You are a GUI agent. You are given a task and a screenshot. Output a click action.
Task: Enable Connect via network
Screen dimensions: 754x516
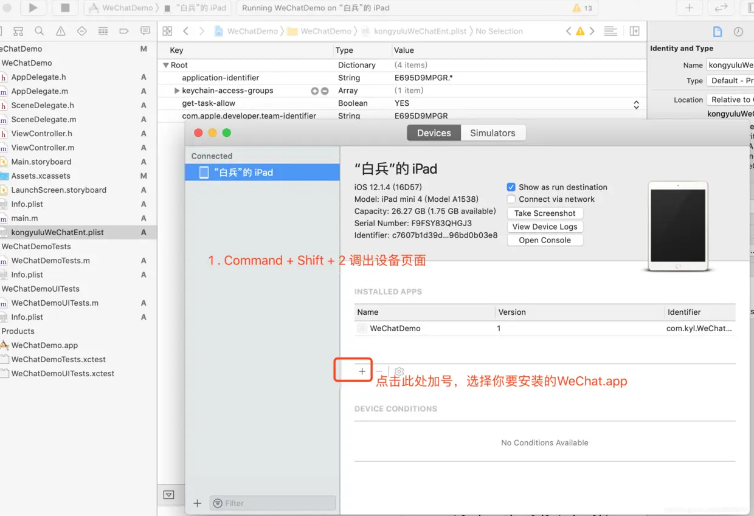pos(511,199)
